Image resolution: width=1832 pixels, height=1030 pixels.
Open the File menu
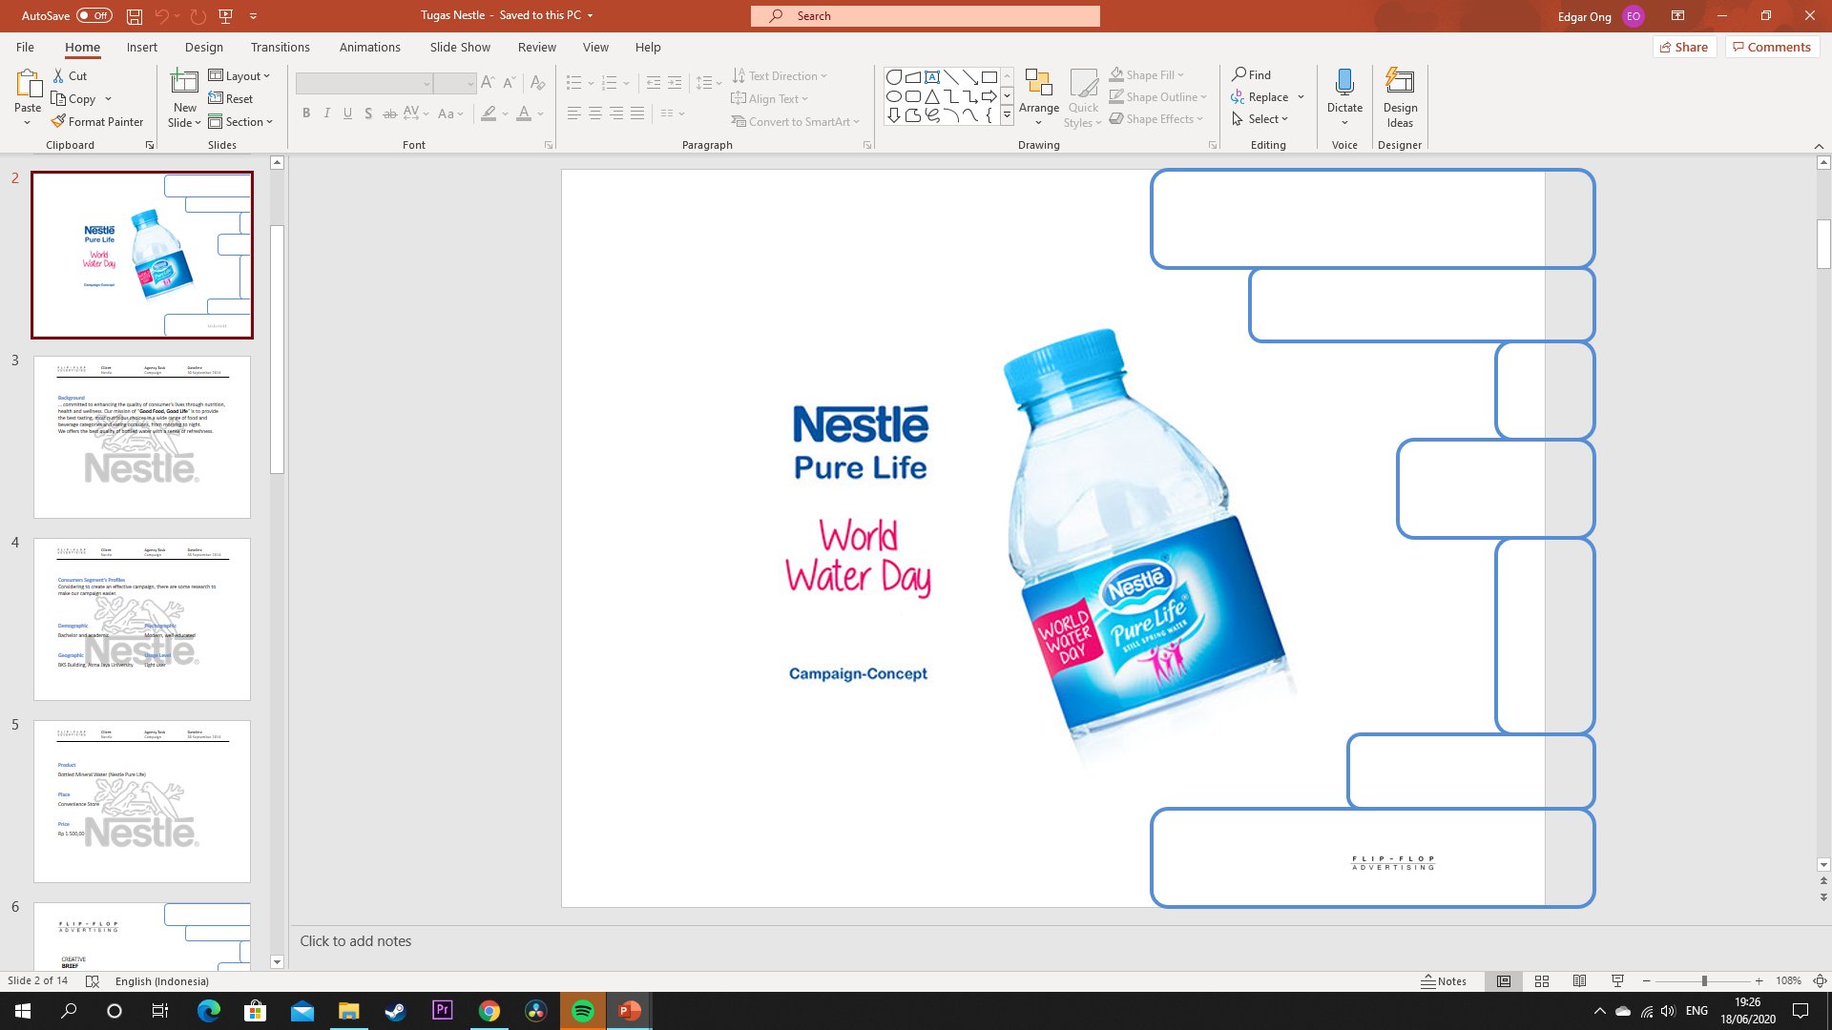tap(25, 47)
